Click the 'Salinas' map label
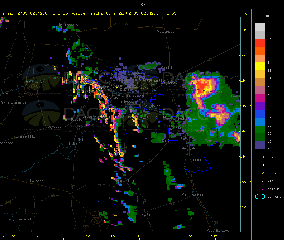 pos(55,128)
